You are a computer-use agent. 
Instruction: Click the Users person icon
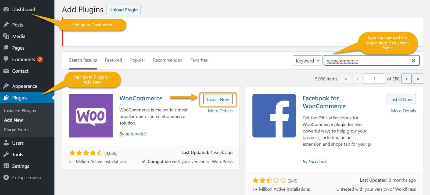tap(6, 143)
